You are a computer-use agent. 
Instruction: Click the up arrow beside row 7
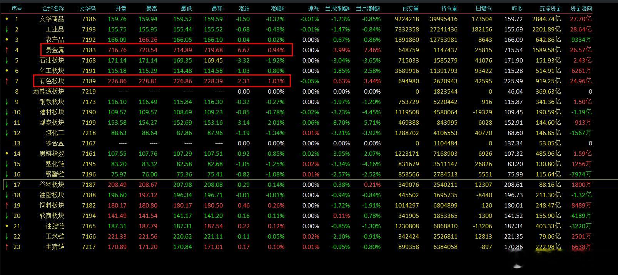[7, 81]
